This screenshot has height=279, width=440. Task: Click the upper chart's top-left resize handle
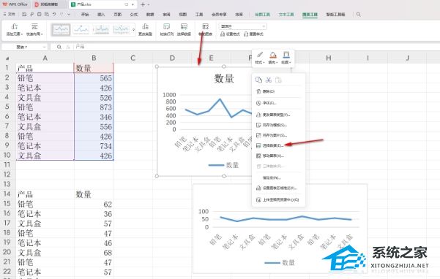(157, 66)
